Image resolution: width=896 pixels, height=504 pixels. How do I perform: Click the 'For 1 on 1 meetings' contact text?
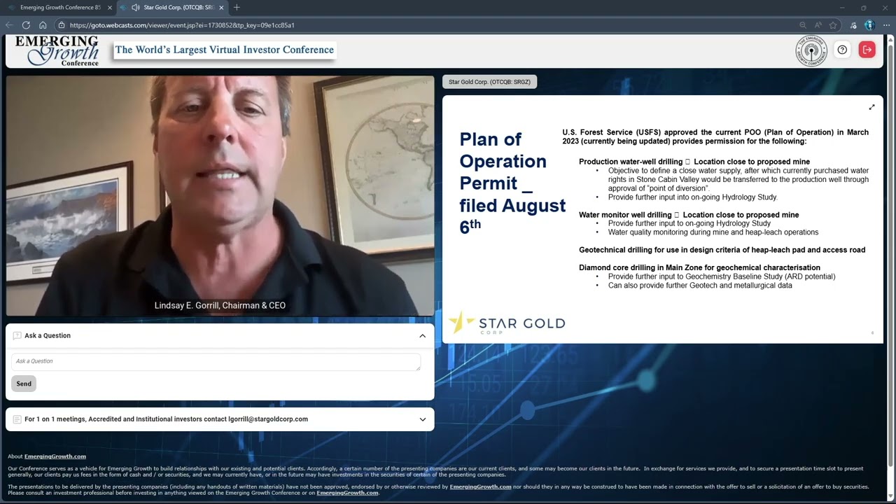(166, 419)
